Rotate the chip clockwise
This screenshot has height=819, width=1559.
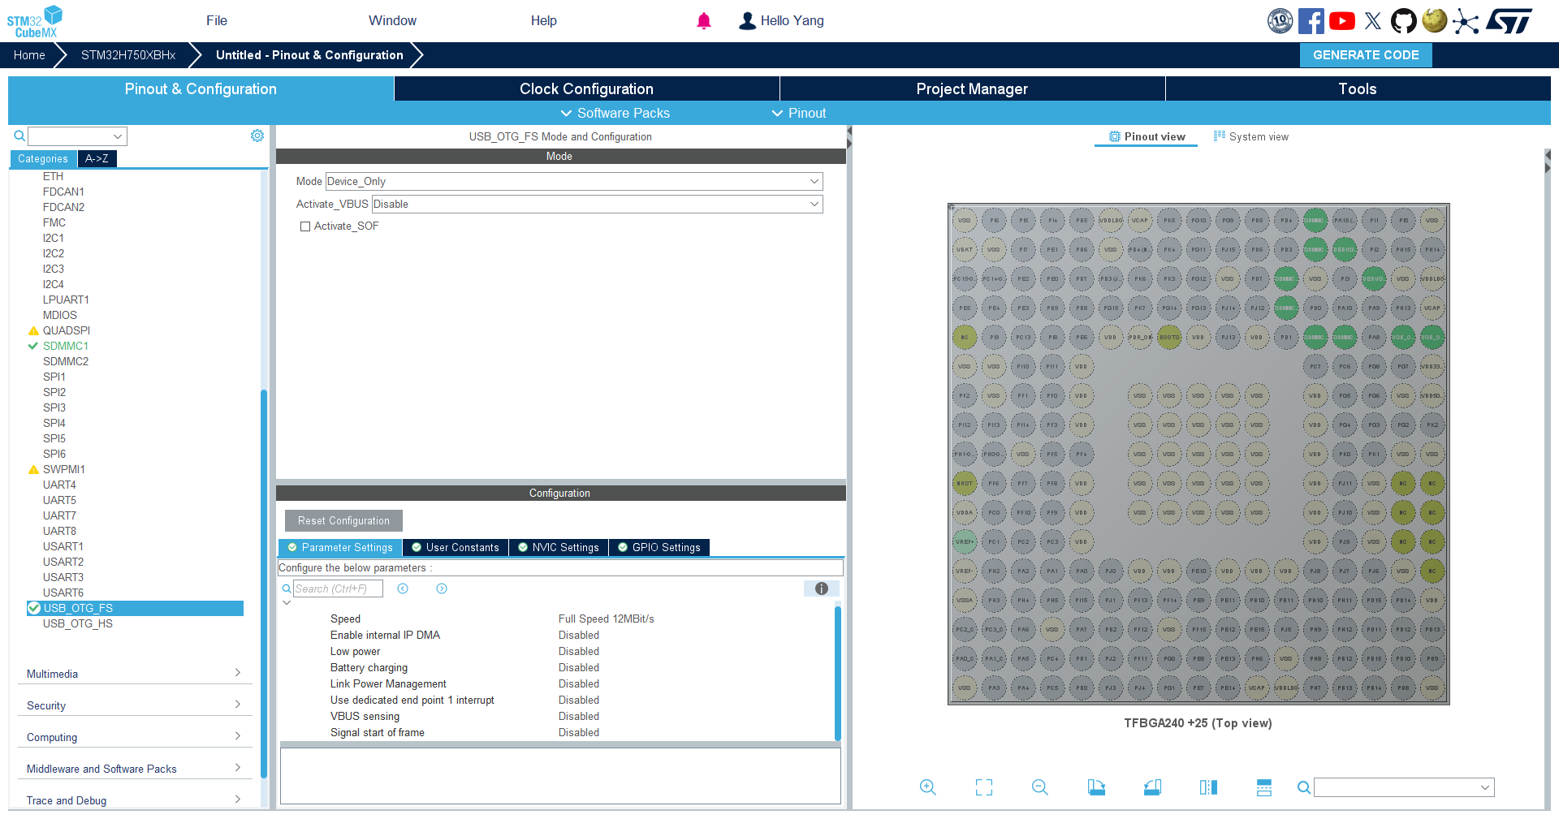1096,787
